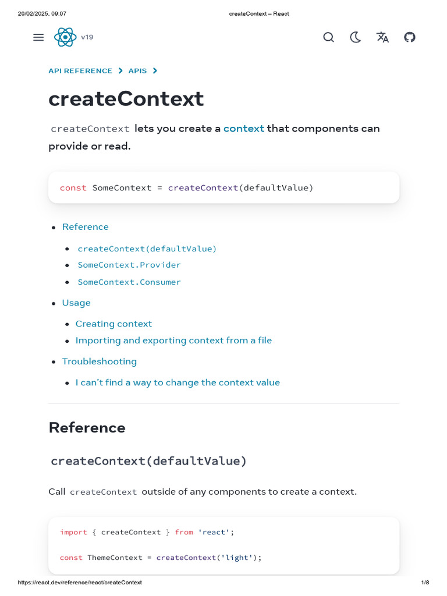Select the APIs breadcrumb link
The height and width of the screenshot is (596, 447).
point(137,71)
